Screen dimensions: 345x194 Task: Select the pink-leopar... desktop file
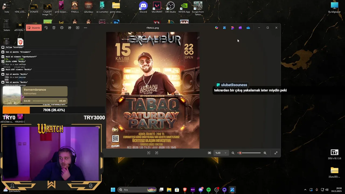click(61, 7)
